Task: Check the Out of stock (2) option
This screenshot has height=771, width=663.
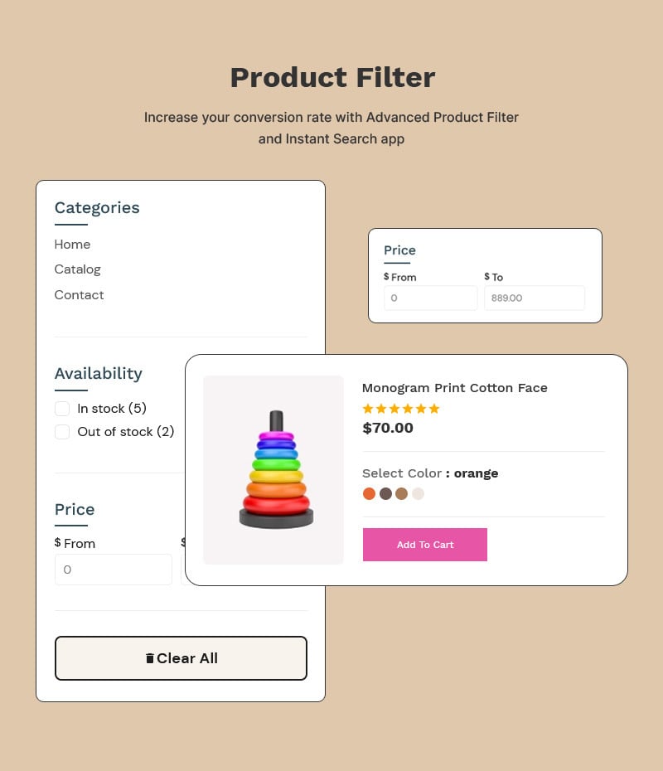Action: pyautogui.click(x=62, y=432)
